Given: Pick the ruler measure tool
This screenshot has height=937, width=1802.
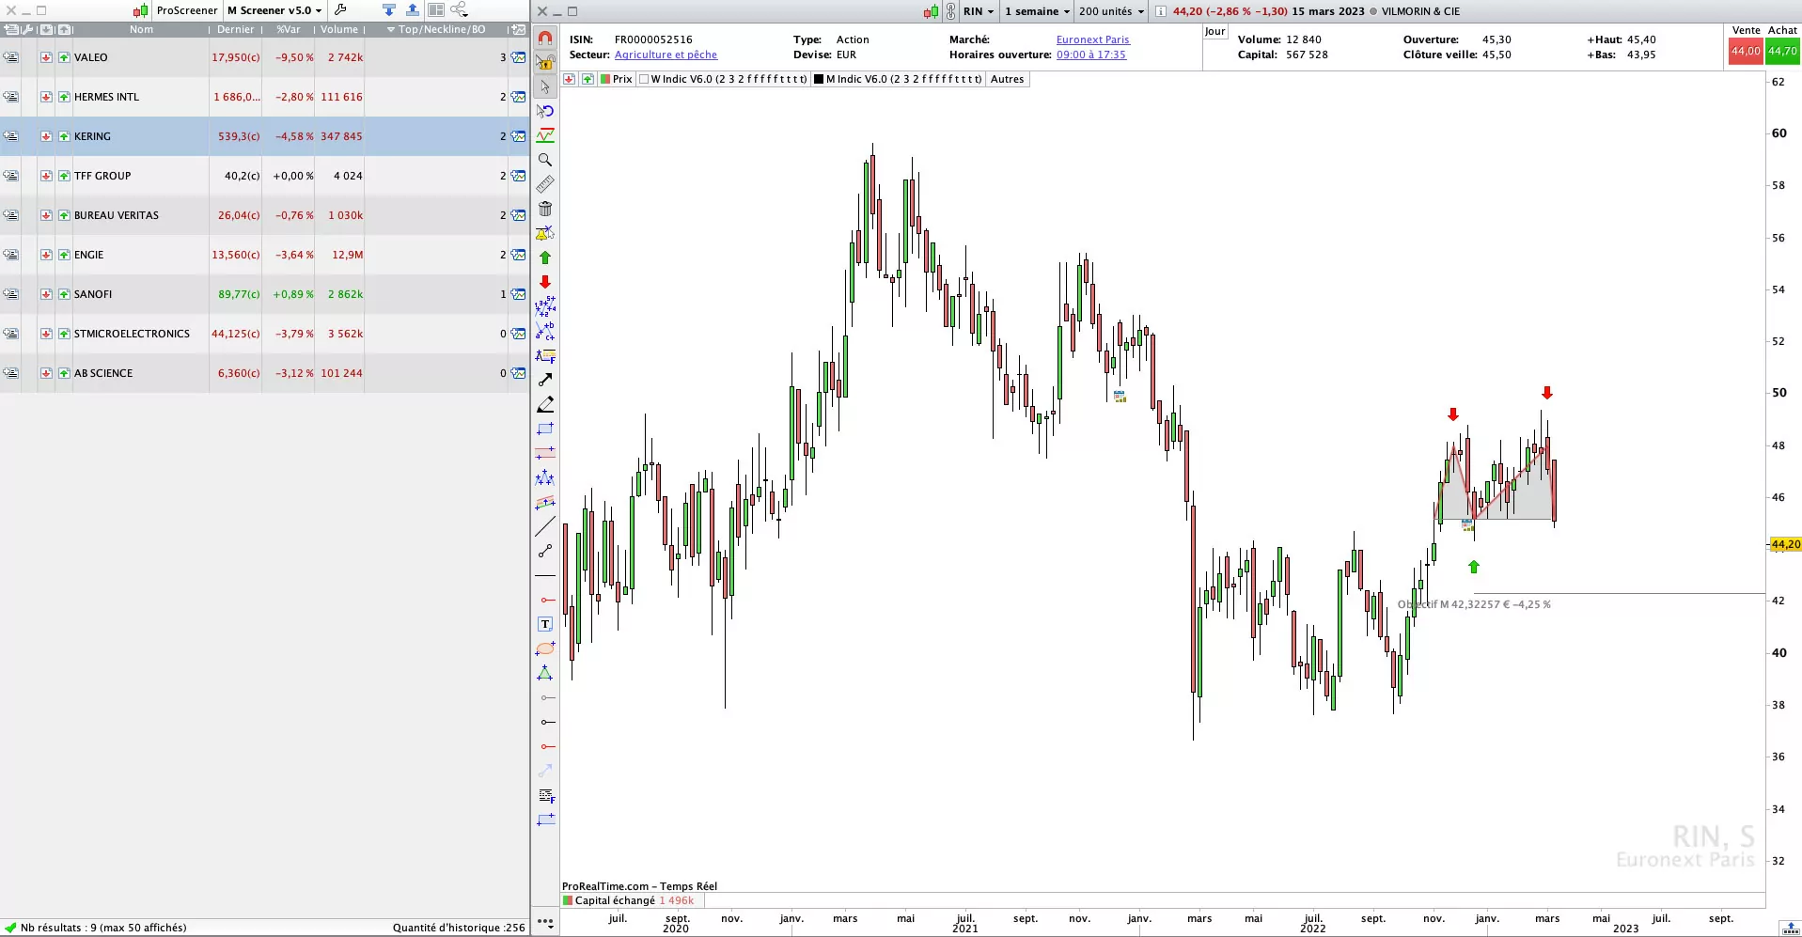Looking at the screenshot, I should click(545, 184).
